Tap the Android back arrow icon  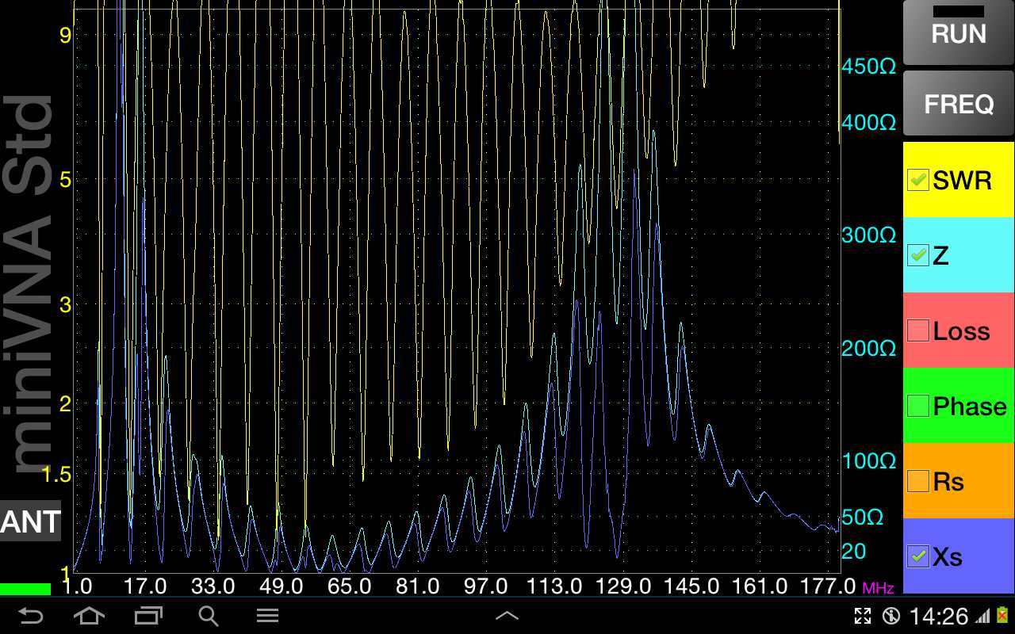click(30, 616)
